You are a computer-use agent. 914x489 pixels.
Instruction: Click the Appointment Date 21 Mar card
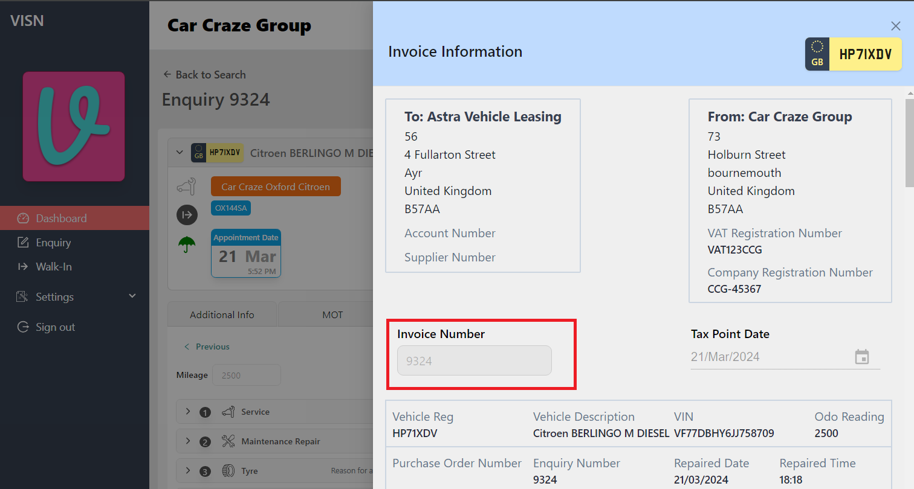(246, 253)
